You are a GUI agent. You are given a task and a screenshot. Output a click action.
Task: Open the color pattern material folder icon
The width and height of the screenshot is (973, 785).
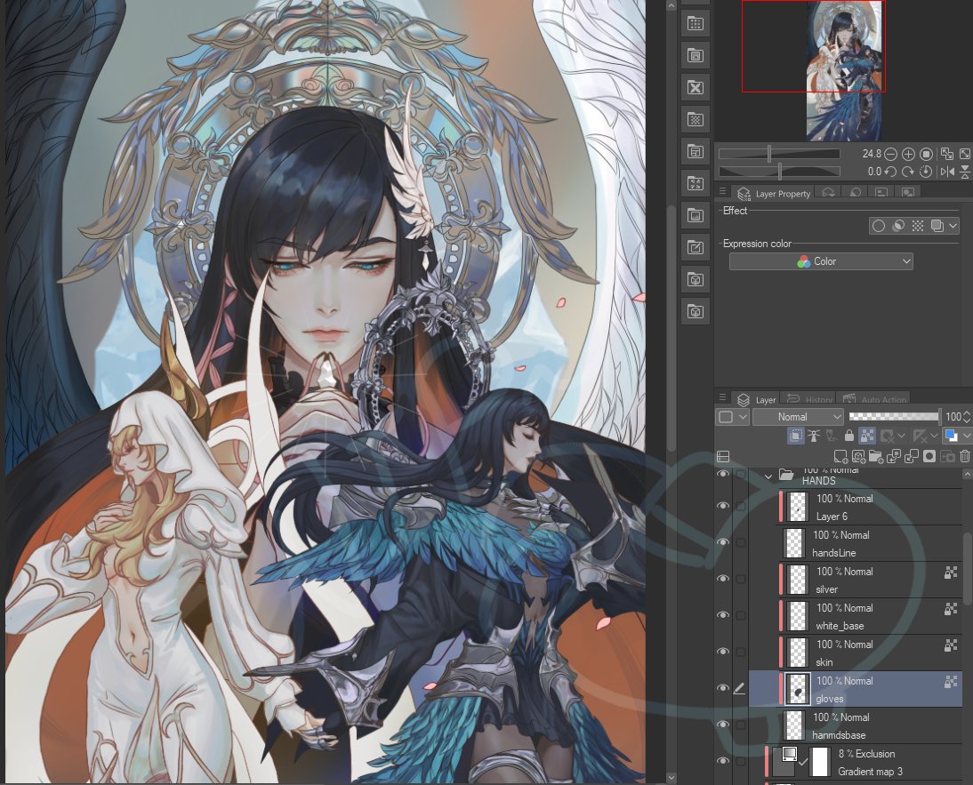click(x=695, y=24)
